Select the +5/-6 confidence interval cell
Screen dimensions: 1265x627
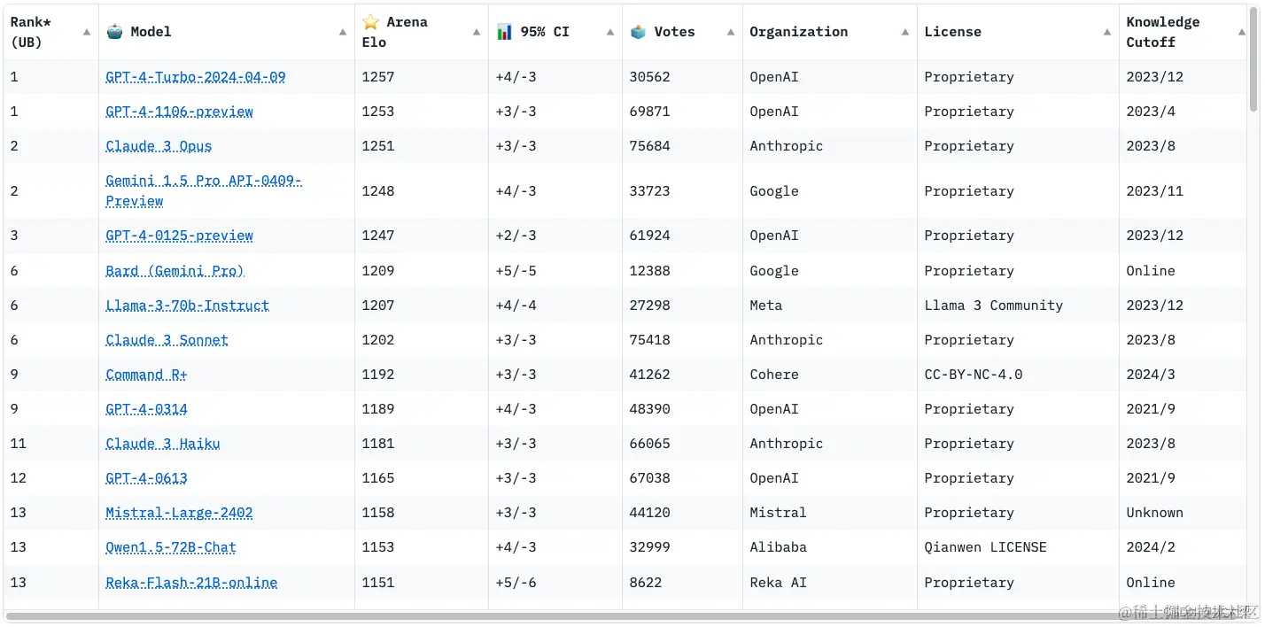point(516,583)
